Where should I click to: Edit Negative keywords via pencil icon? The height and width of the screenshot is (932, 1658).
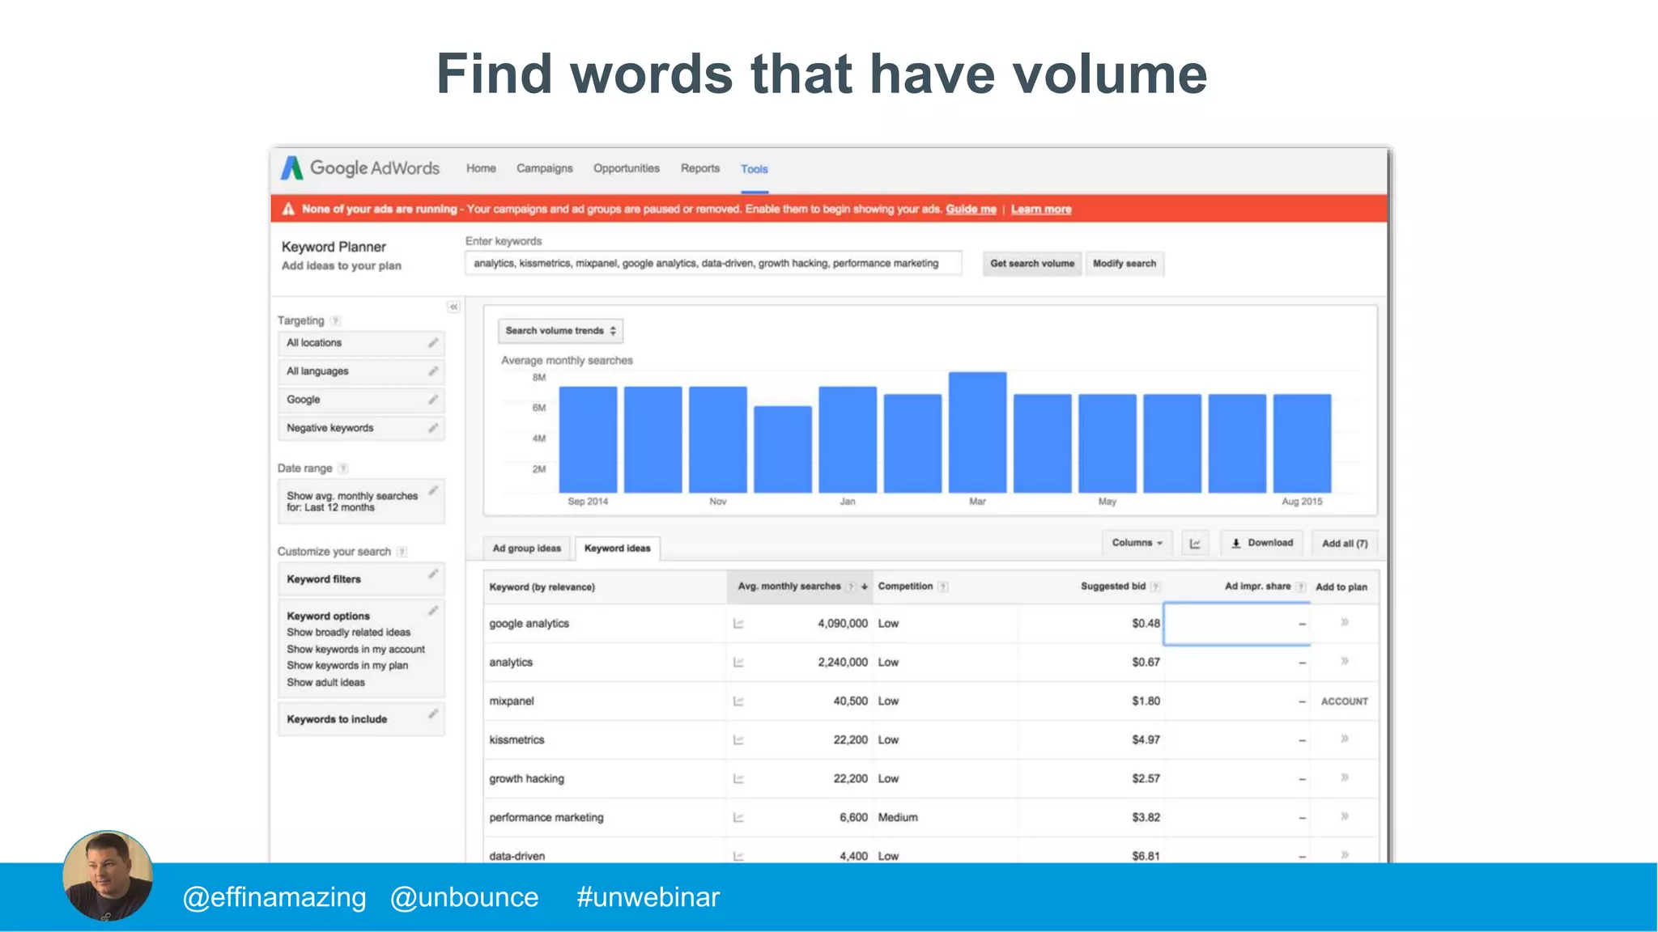[x=433, y=428]
